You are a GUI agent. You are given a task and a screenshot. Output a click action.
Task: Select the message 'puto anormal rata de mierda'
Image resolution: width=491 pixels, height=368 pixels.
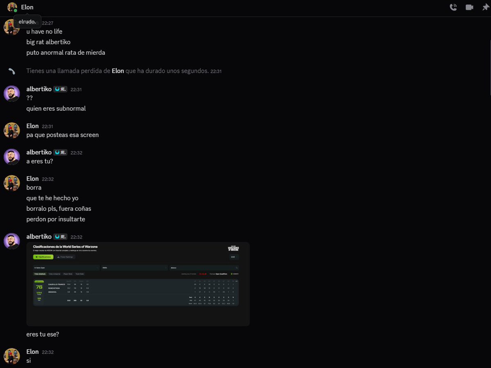click(x=66, y=53)
